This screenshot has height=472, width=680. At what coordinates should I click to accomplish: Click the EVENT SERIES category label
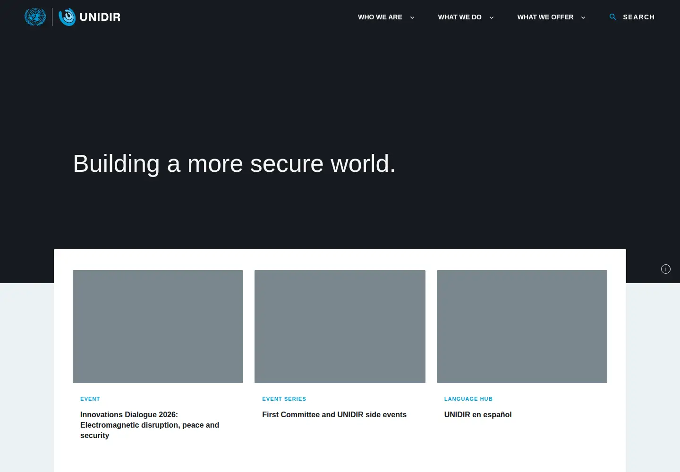pyautogui.click(x=284, y=399)
